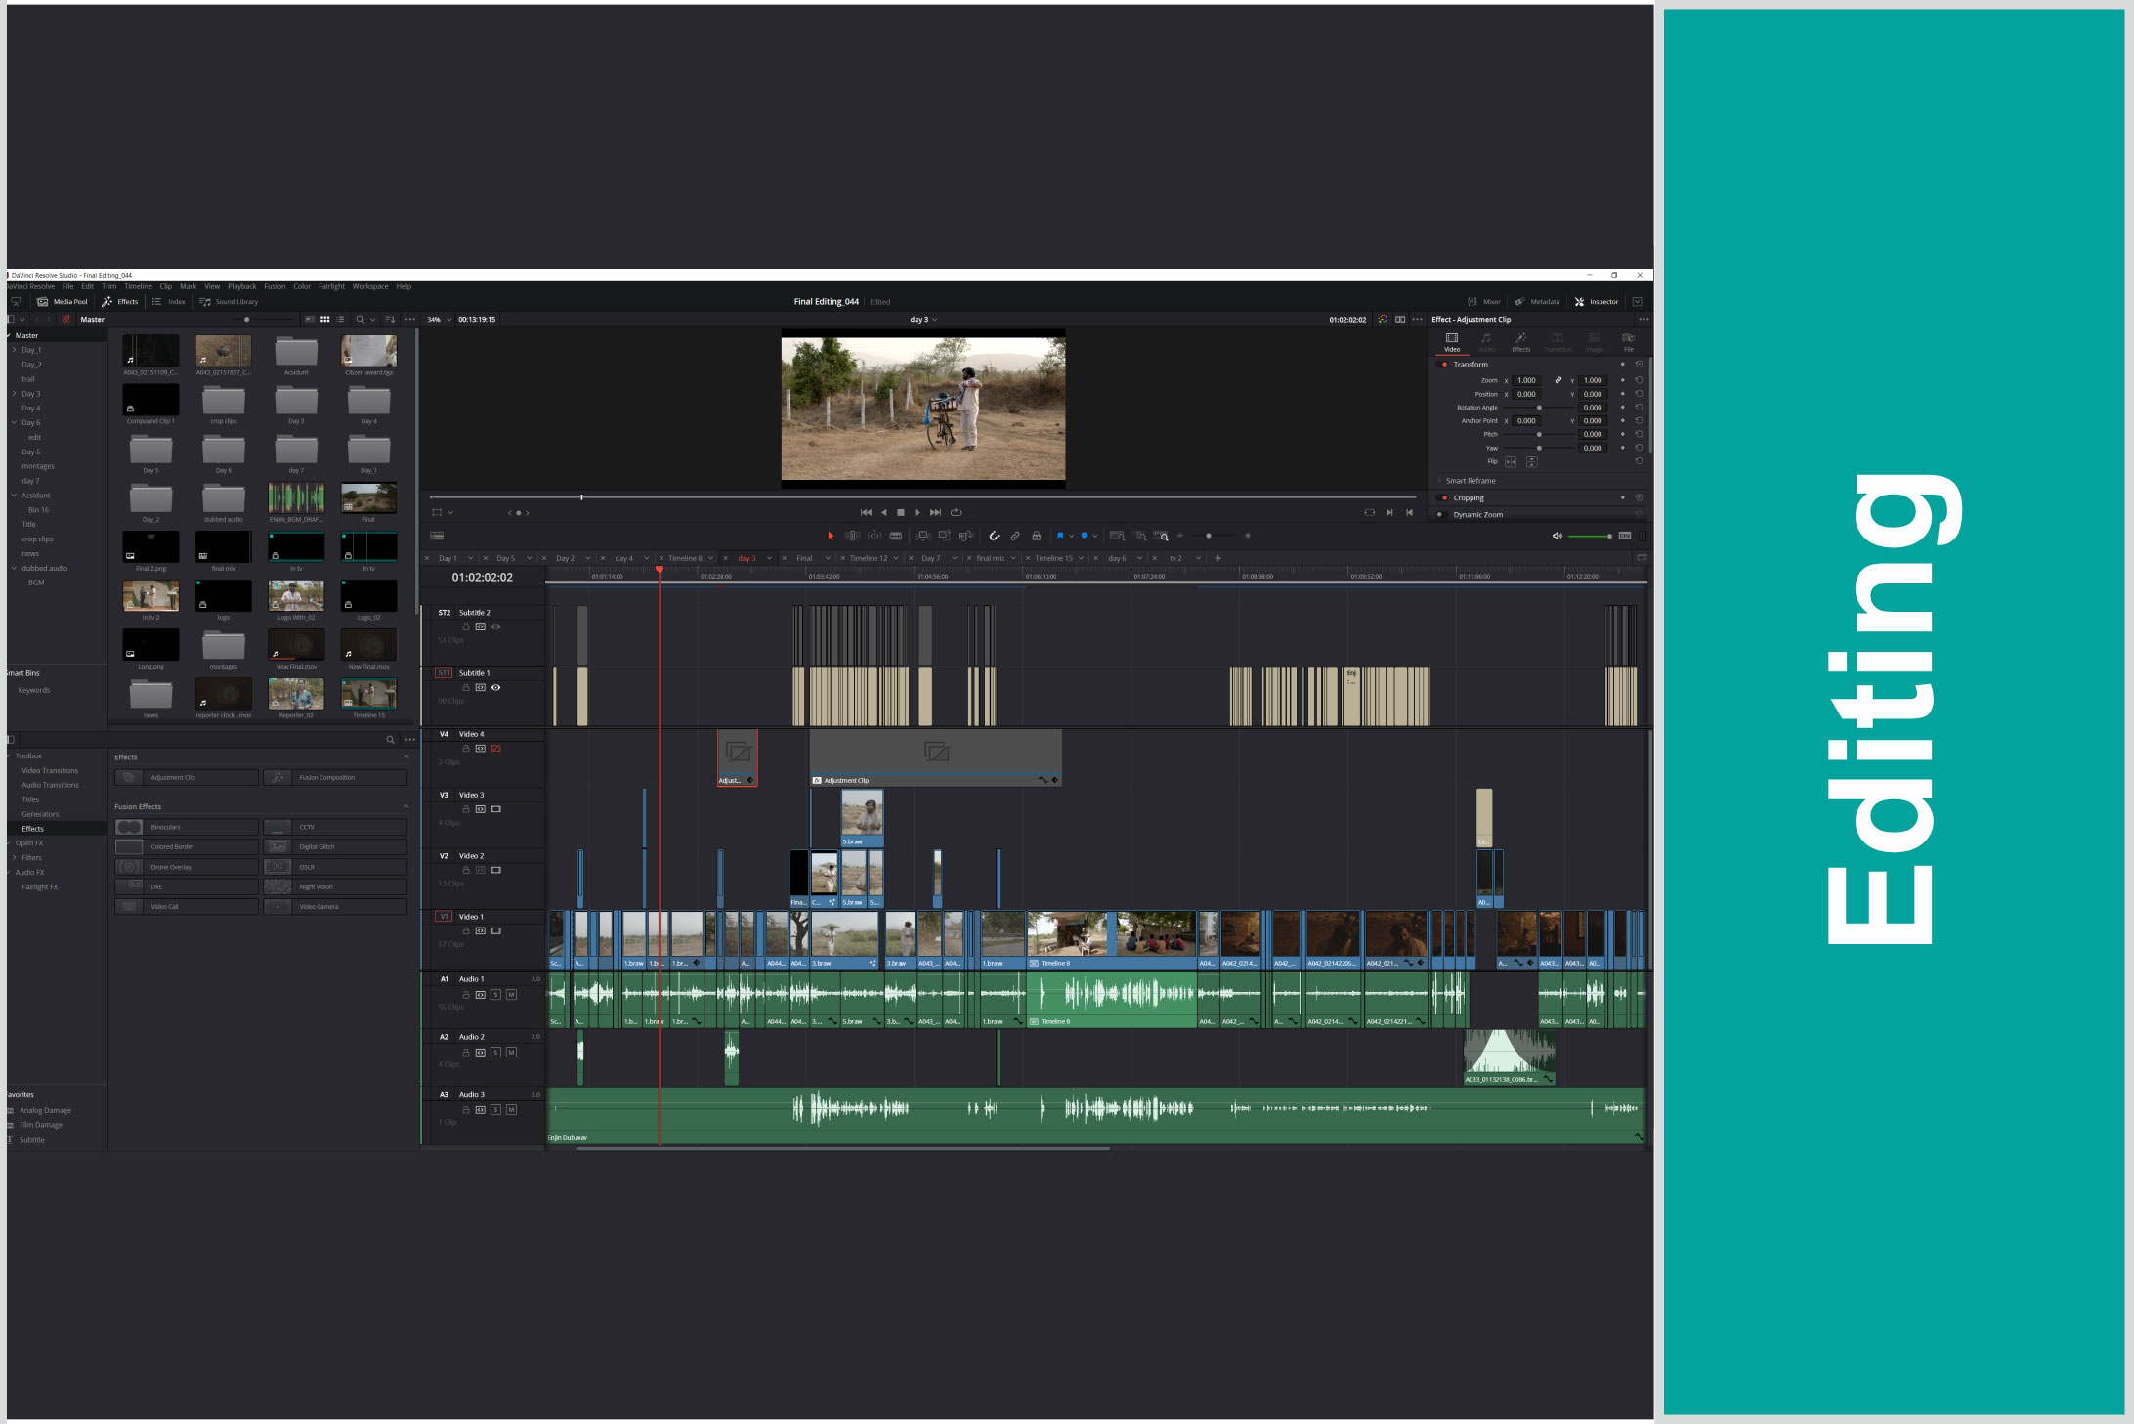Open the day 3 timeline tab dropdown
2134x1424 pixels.
pyautogui.click(x=770, y=559)
